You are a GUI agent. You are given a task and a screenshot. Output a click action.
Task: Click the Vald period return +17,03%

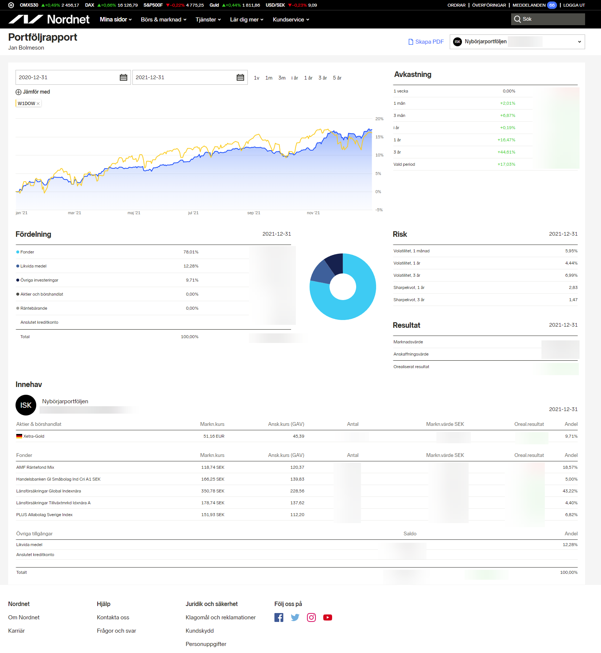(506, 164)
